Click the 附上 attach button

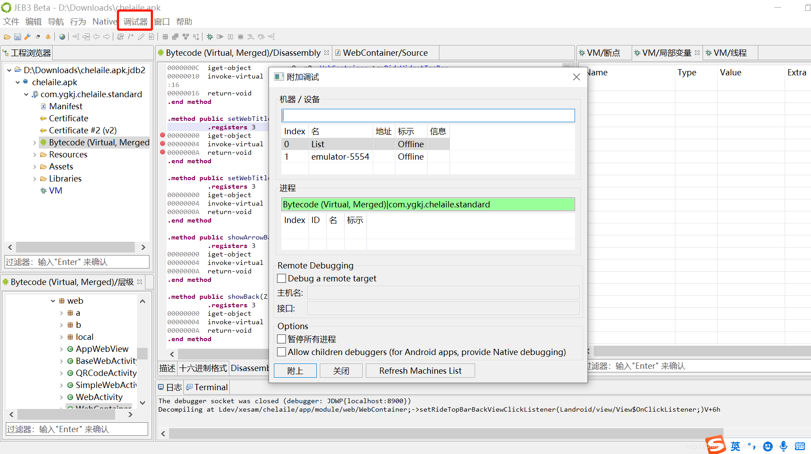pos(295,371)
